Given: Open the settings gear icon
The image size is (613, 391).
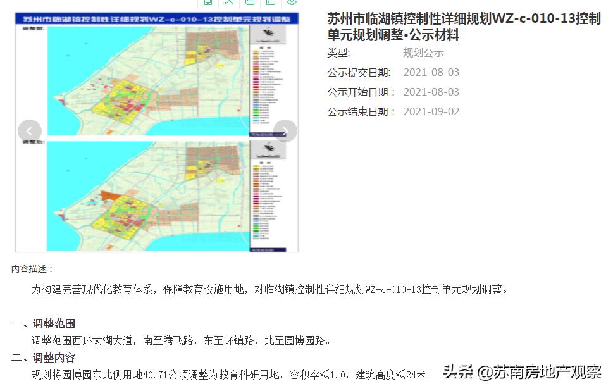Looking at the screenshot, I should click(292, 4).
